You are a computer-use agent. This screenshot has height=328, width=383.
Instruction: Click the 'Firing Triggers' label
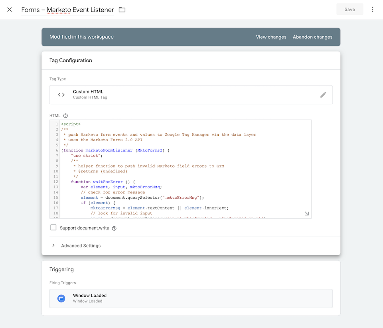pos(63,283)
